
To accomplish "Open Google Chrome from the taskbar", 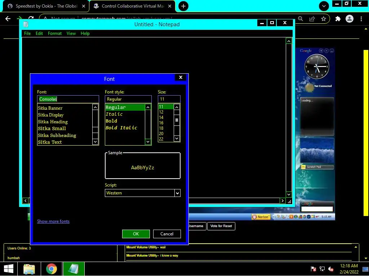I will coord(52,269).
